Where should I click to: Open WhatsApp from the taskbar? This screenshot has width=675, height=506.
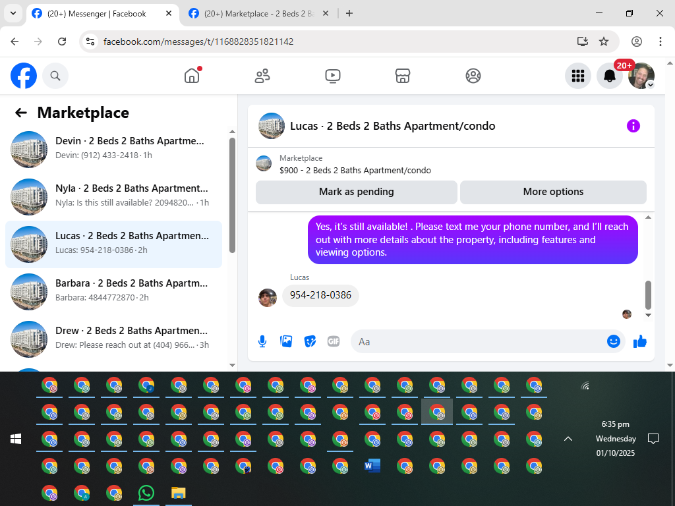tap(146, 493)
